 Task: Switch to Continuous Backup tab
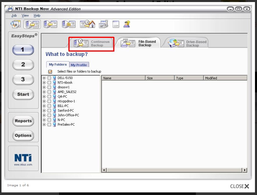91,43
